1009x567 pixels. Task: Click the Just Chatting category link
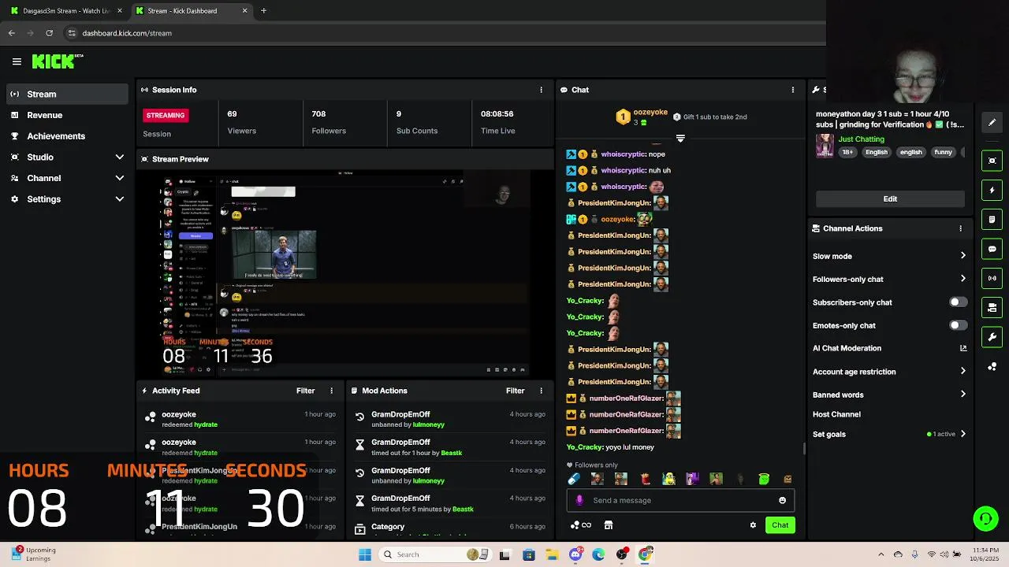tap(861, 139)
